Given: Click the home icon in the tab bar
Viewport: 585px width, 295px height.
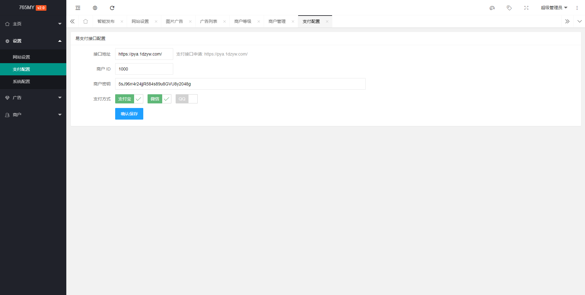Looking at the screenshot, I should click(85, 21).
